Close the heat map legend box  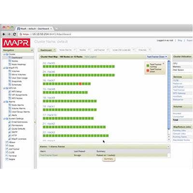(164, 64)
